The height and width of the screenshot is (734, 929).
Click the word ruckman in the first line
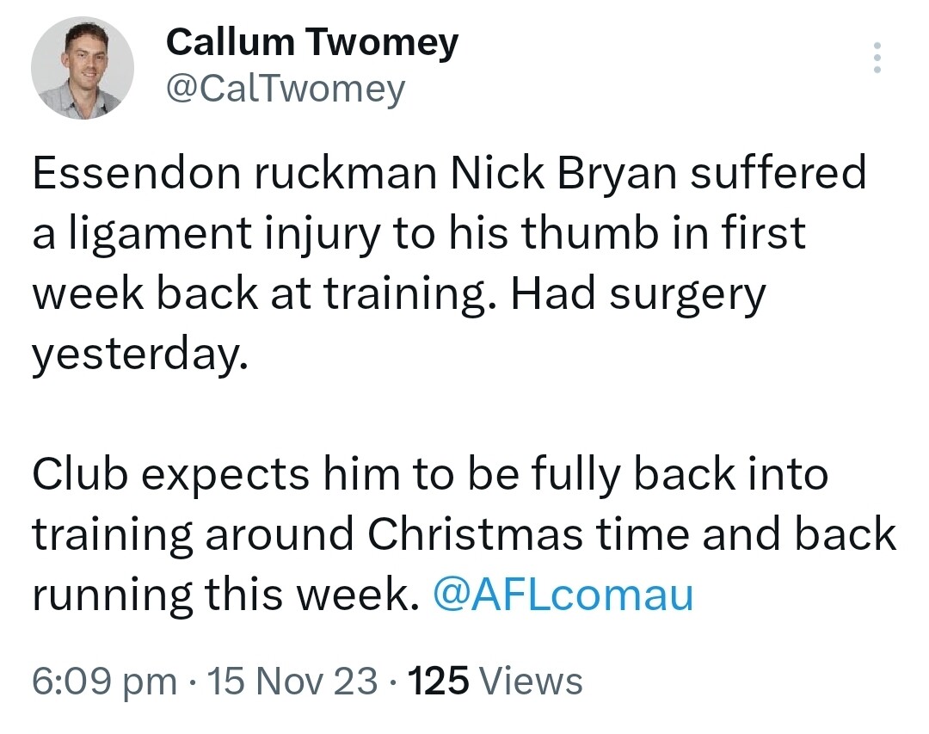pos(347,173)
